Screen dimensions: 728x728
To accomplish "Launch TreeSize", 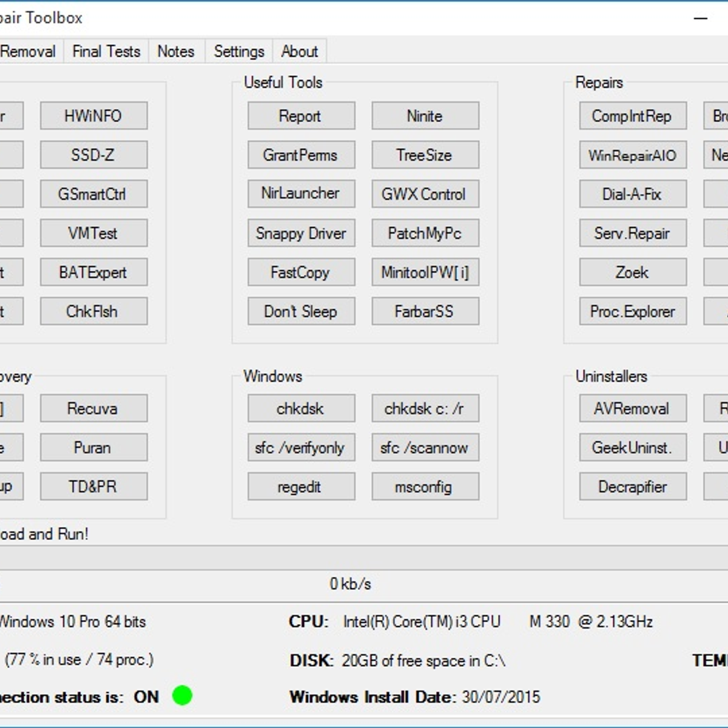I will (425, 155).
